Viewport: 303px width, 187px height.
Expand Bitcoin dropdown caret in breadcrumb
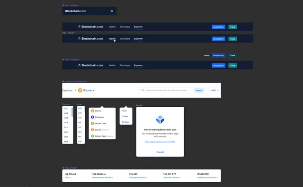point(94,90)
